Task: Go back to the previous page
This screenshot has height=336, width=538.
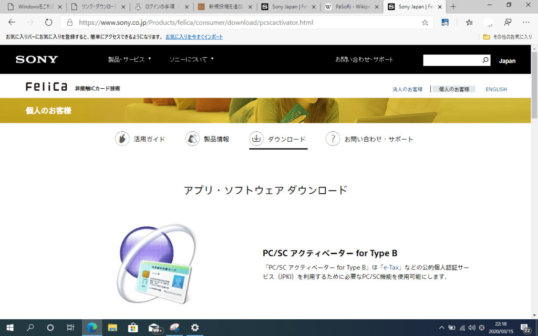Action: click(12, 22)
